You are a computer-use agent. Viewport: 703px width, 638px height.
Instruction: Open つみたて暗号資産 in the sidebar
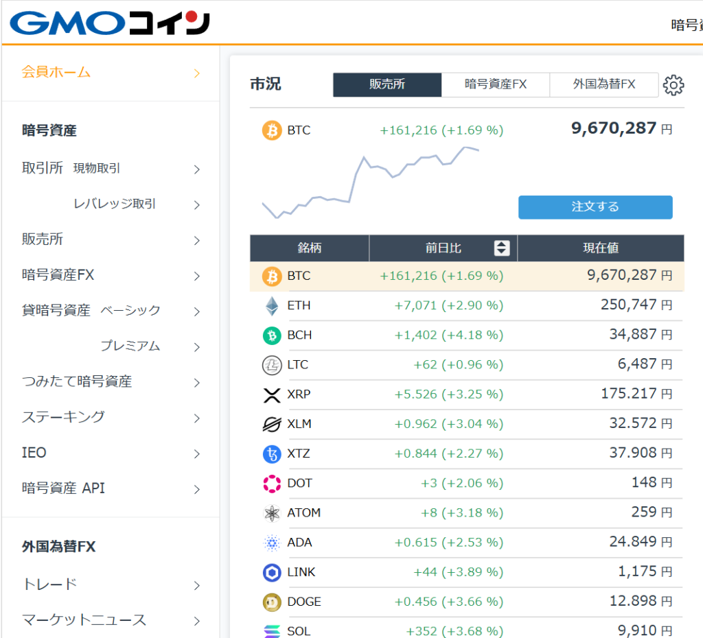tap(77, 381)
